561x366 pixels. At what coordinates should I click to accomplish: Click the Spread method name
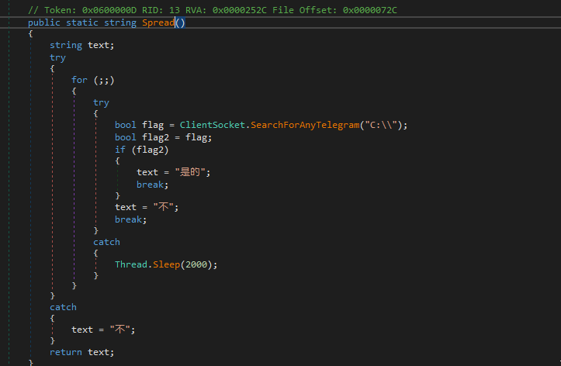tap(158, 22)
